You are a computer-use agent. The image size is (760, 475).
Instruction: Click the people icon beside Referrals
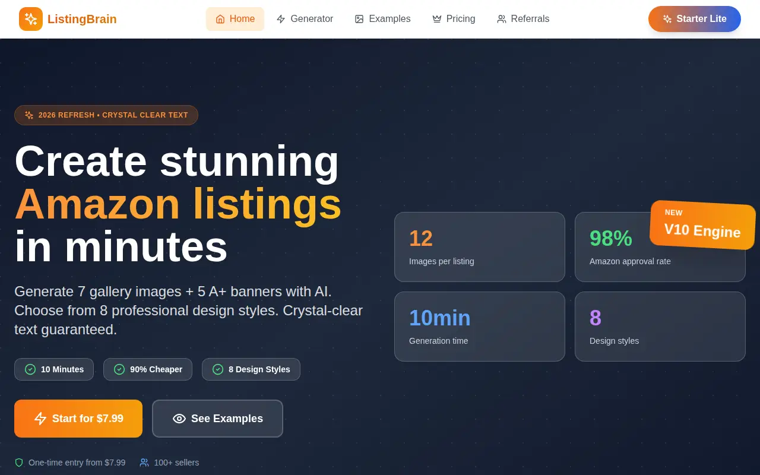click(502, 19)
